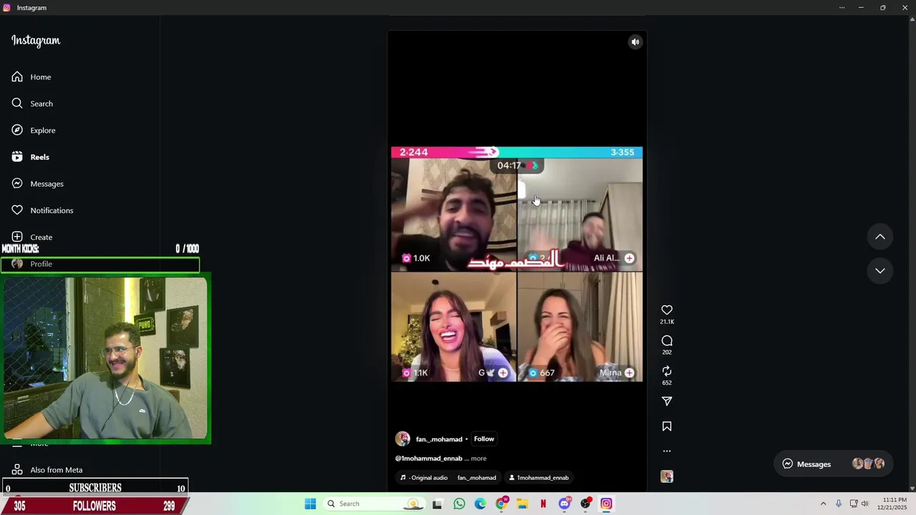Screen dimensions: 916x515
Task: Like the reel with heart icon
Action: pyautogui.click(x=667, y=310)
